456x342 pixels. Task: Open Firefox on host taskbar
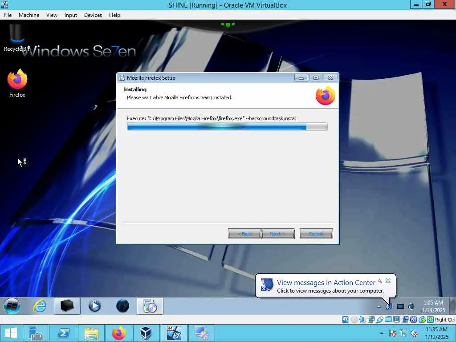pyautogui.click(x=118, y=333)
